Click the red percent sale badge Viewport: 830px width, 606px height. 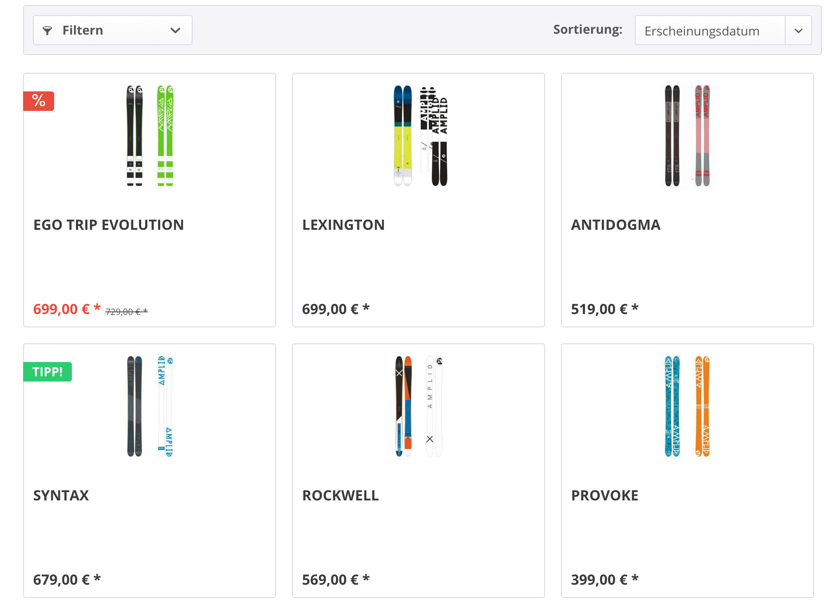pyautogui.click(x=39, y=101)
